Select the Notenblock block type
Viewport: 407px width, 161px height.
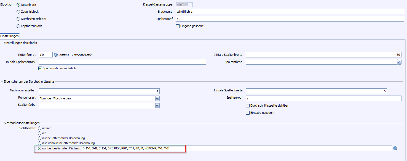(x=18, y=5)
